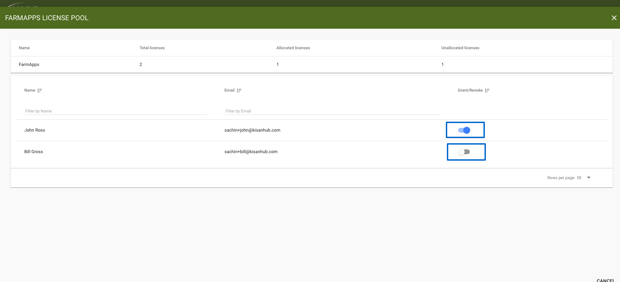Select the Name column header in users table
Screen dimensions: 620x282
[30, 90]
